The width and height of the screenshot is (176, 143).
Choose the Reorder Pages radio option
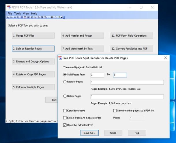coord(65,82)
